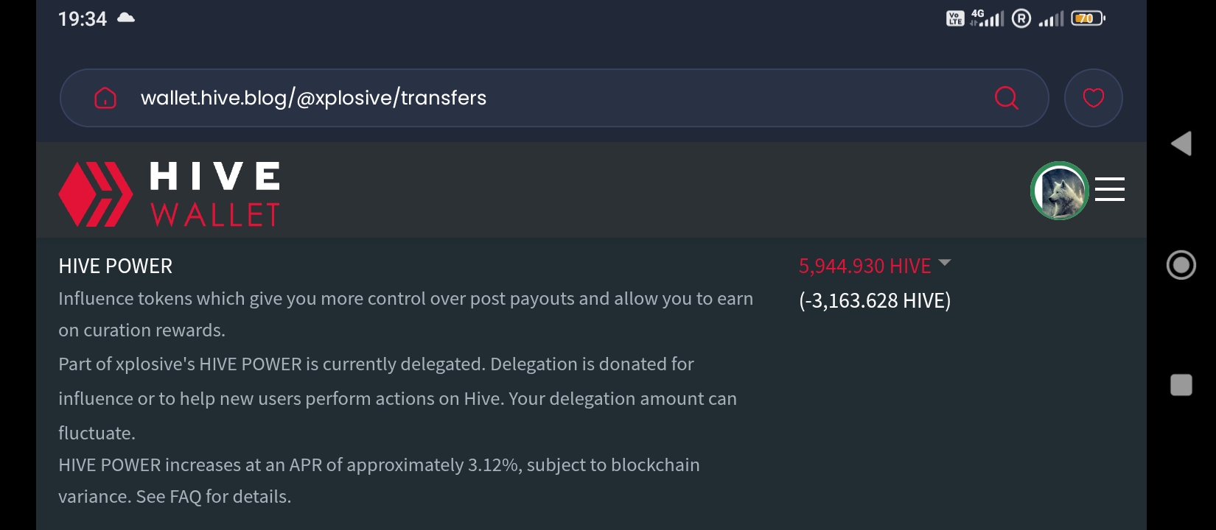Click the red Hive diamond logo
This screenshot has width=1216, height=530.
(95, 194)
